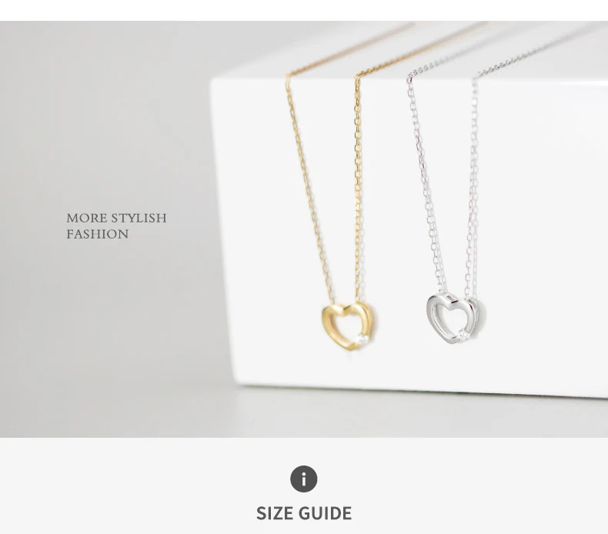
Task: Click the word MORE in the caption
Action: pyautogui.click(x=87, y=218)
